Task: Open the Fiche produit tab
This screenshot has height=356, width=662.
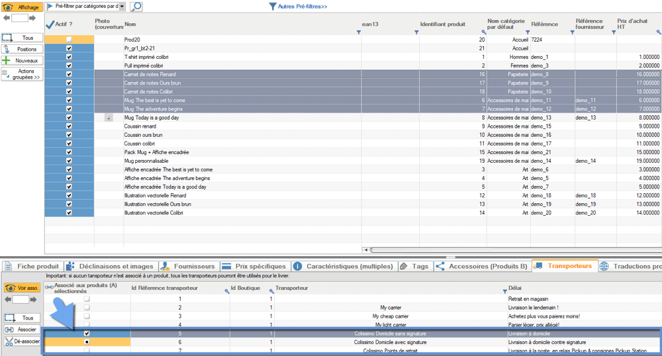Action: click(x=32, y=266)
